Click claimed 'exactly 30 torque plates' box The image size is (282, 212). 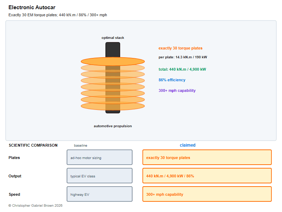[207, 157]
